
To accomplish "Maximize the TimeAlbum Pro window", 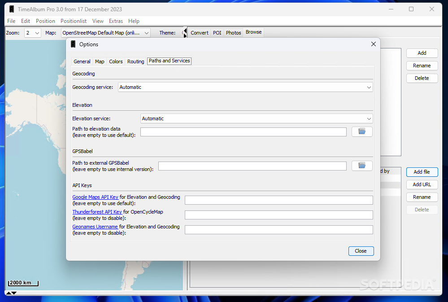I will click(411, 9).
